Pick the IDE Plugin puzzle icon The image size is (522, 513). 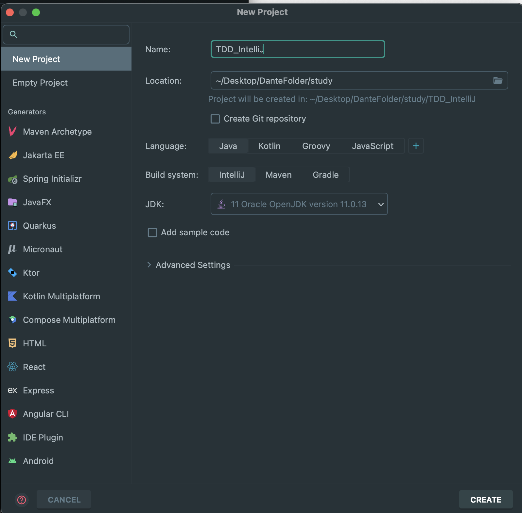coord(12,437)
